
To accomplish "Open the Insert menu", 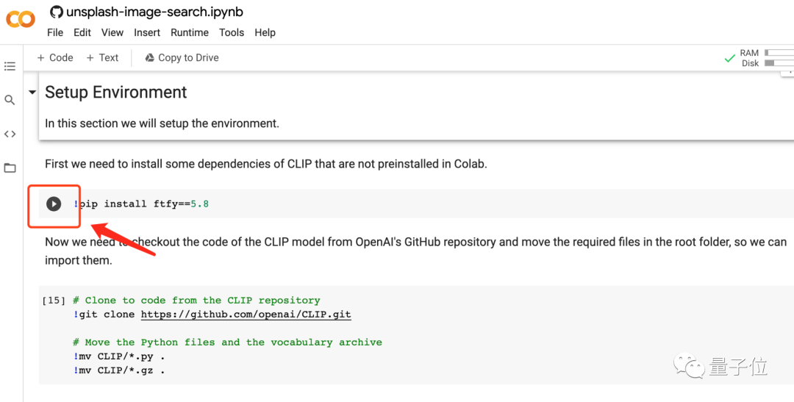I will click(x=147, y=32).
